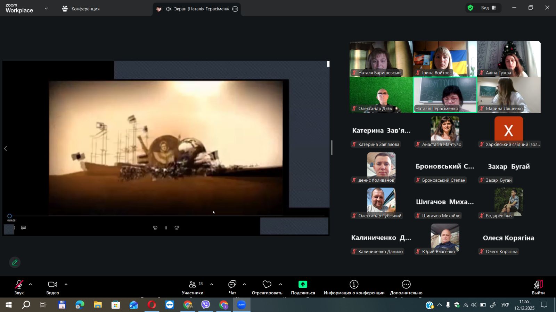556x312 pixels.
Task: Switch to the Конференция tab
Action: [81, 9]
